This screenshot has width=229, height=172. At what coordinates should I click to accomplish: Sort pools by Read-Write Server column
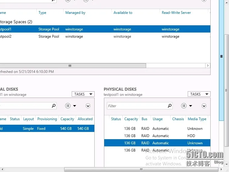click(176, 13)
